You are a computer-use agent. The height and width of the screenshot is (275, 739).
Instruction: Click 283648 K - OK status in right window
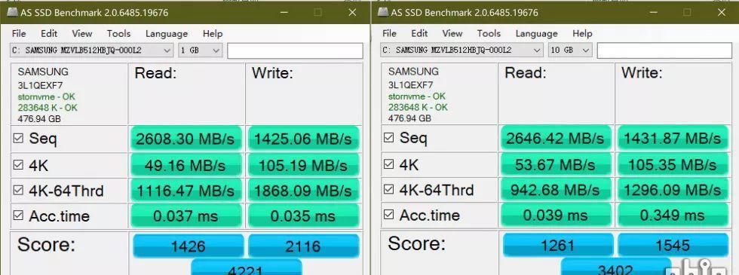418,107
